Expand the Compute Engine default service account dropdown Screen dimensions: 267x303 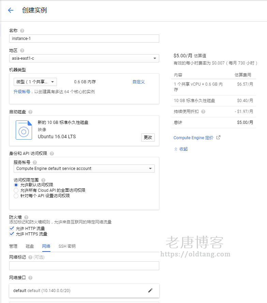[84, 169]
